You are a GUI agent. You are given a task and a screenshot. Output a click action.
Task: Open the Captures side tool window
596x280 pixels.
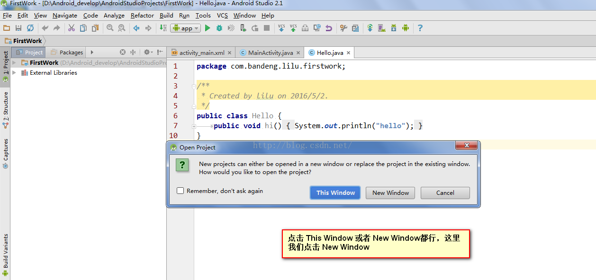tap(6, 154)
